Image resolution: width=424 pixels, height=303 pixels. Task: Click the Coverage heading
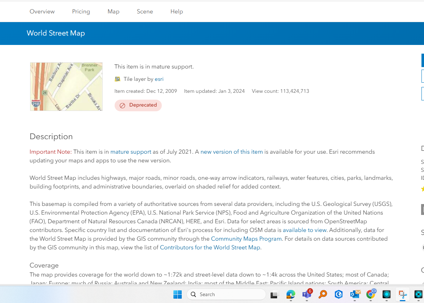pos(44,265)
